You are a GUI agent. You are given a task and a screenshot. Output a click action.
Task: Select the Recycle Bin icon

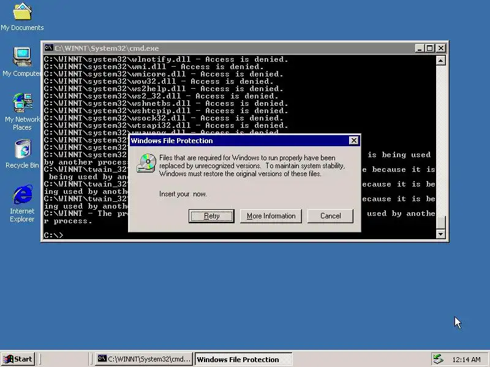[22, 154]
